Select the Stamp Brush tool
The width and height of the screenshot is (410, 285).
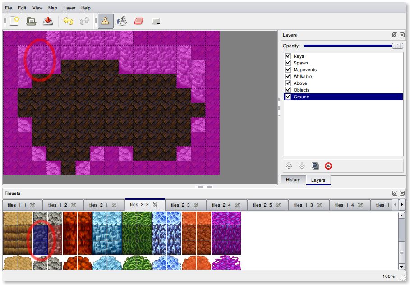point(106,21)
